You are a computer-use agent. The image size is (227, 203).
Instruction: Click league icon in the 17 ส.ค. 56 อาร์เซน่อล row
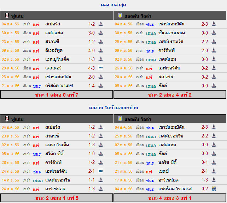(x=214, y=180)
